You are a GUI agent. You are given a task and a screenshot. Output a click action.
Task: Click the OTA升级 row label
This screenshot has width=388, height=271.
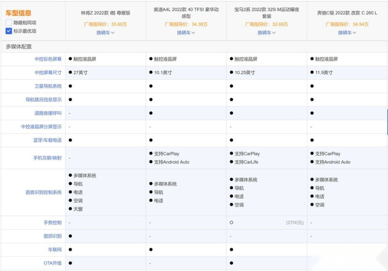coord(52,263)
